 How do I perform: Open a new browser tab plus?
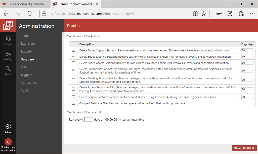tap(105, 4)
